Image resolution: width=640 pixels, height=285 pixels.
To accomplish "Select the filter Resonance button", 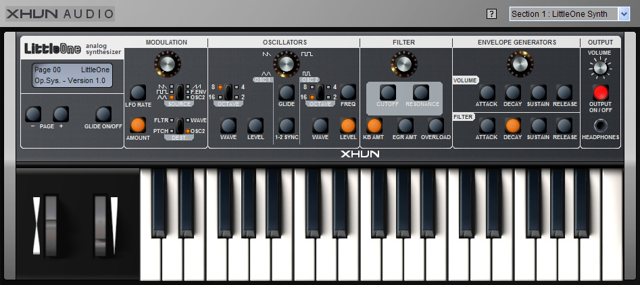I will 421,93.
